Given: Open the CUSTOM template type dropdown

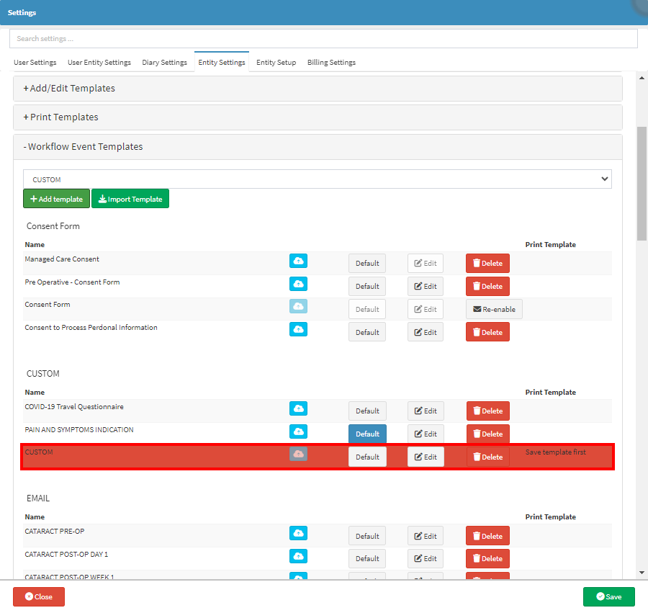Looking at the screenshot, I should (317, 179).
